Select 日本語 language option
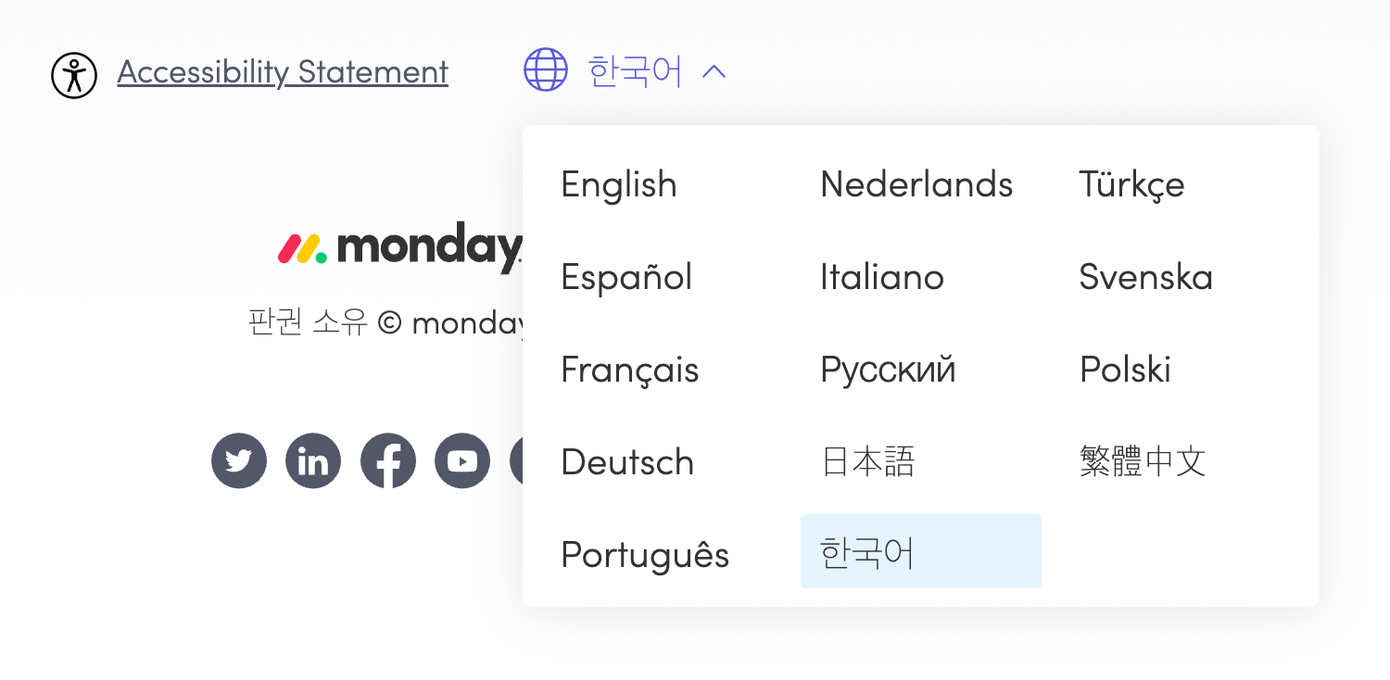The width and height of the screenshot is (1390, 680). 868,462
